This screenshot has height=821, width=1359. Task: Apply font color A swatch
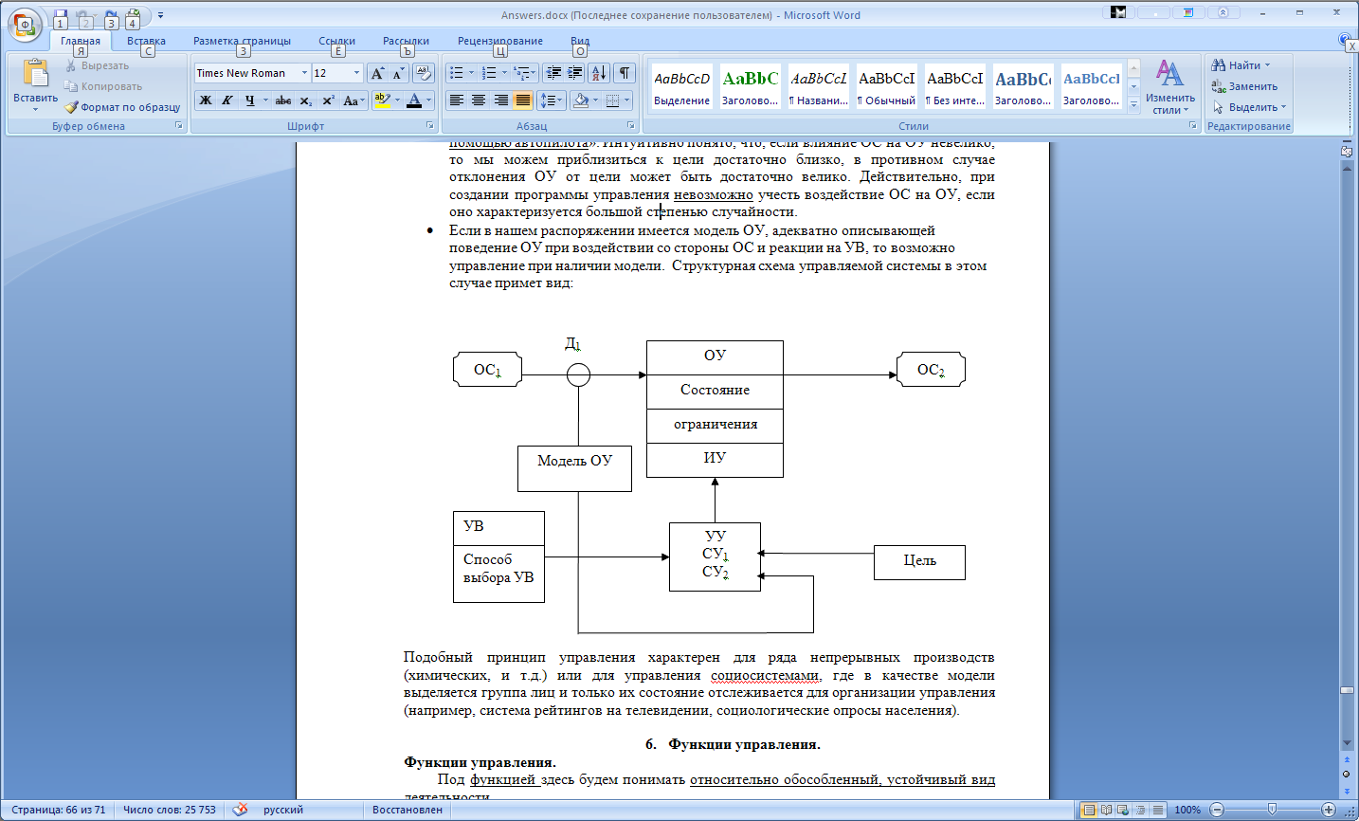[x=413, y=100]
